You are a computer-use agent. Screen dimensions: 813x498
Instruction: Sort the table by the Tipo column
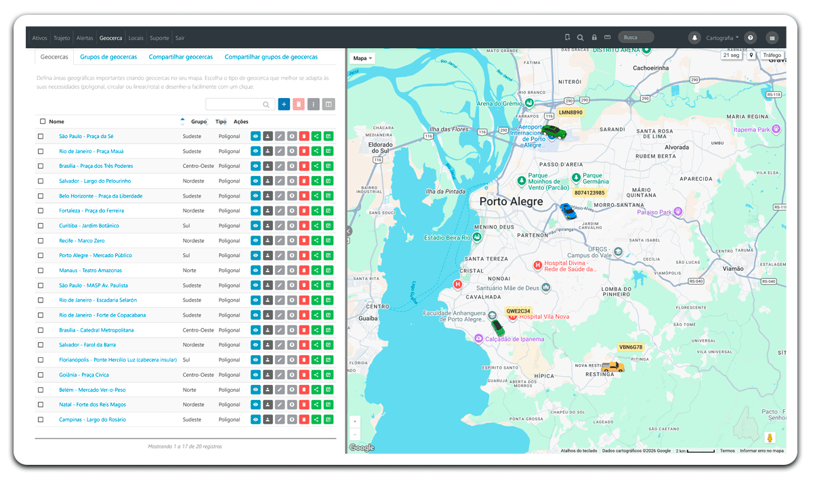[x=221, y=122]
